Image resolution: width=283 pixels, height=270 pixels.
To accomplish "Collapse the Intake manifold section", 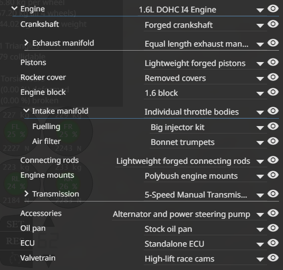I will 26,110.
